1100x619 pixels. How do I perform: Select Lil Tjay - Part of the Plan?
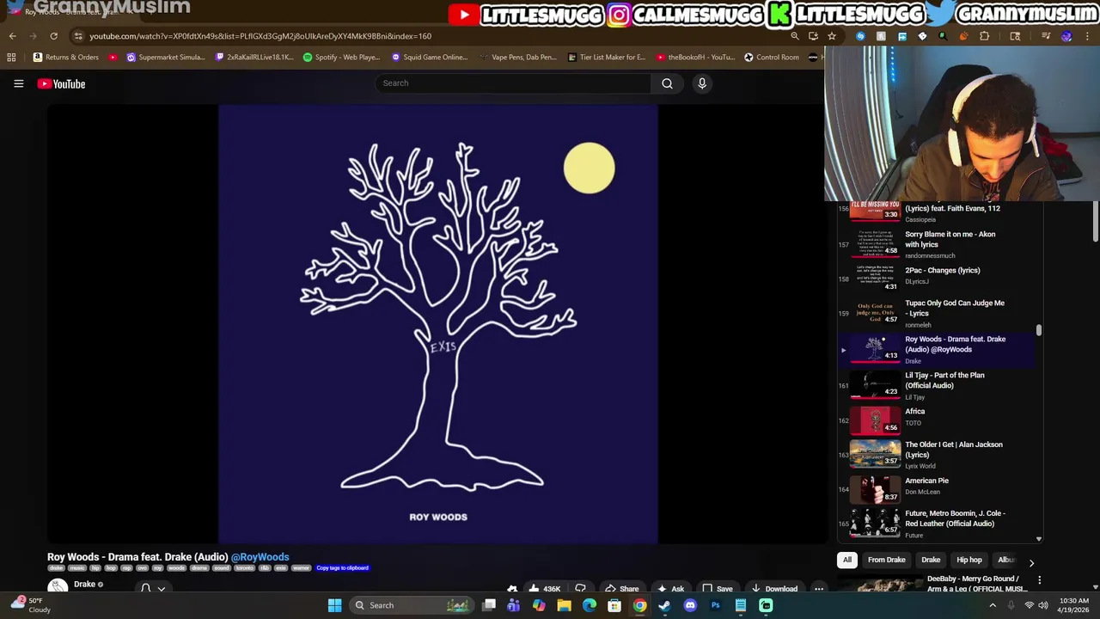pos(937,385)
